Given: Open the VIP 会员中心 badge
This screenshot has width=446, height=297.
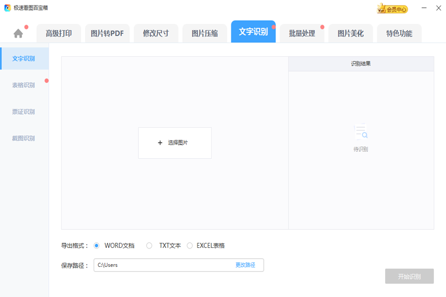Looking at the screenshot, I should pyautogui.click(x=392, y=8).
